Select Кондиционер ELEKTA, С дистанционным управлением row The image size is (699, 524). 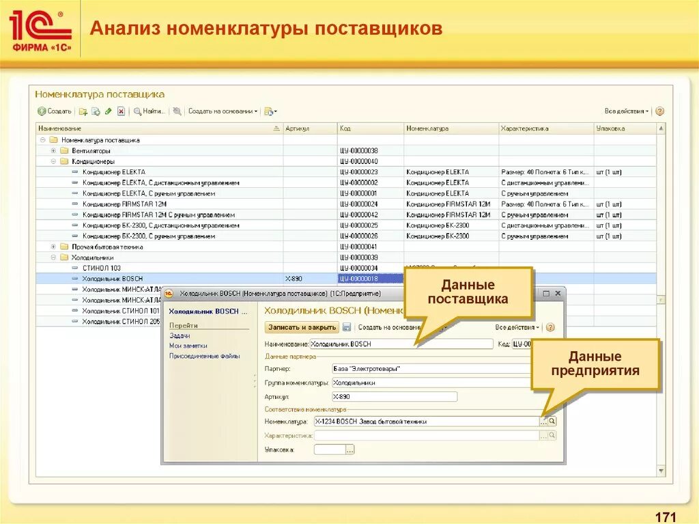point(346,183)
